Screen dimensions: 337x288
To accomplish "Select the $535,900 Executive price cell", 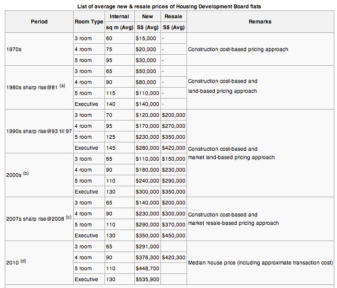I will (x=147, y=279).
